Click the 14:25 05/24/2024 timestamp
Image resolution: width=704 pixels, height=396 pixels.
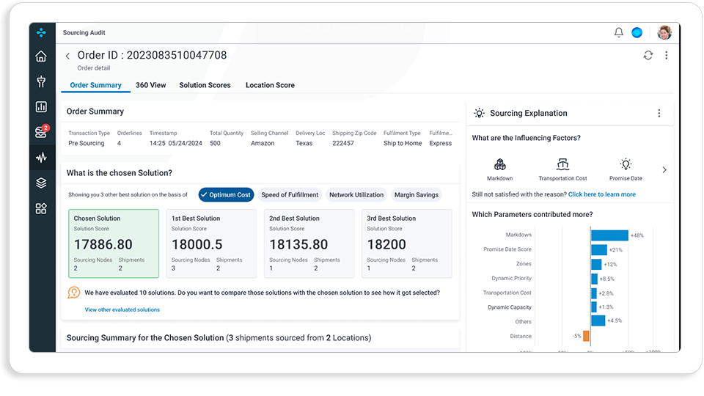175,143
